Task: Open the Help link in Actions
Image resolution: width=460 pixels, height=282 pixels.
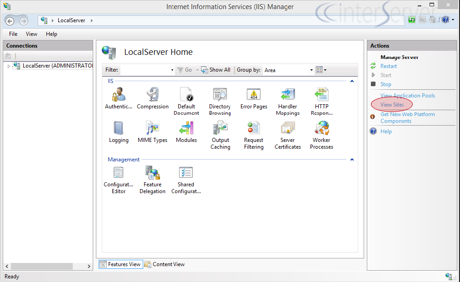Action: (386, 131)
